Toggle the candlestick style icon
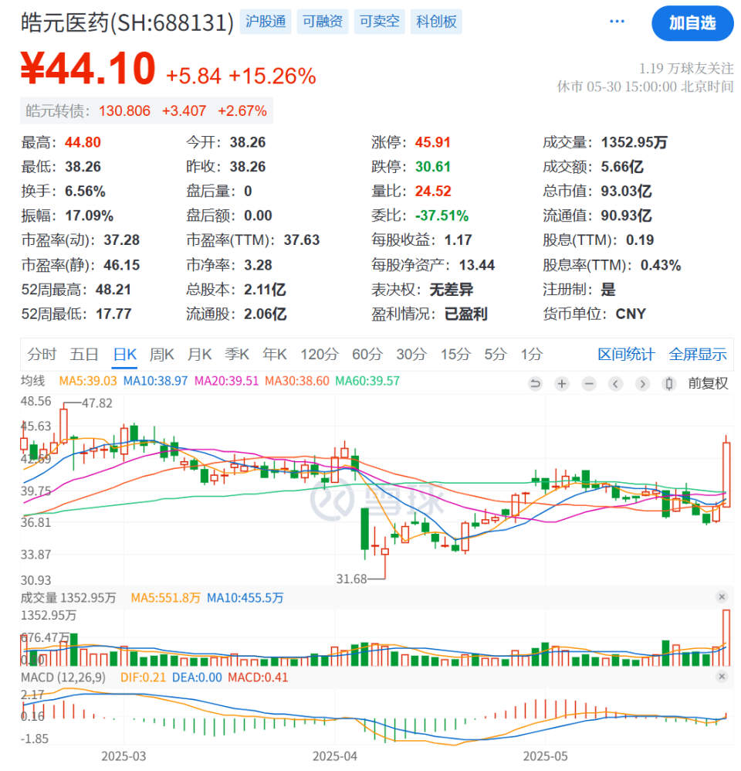This screenshot has height=771, width=741. point(668,383)
